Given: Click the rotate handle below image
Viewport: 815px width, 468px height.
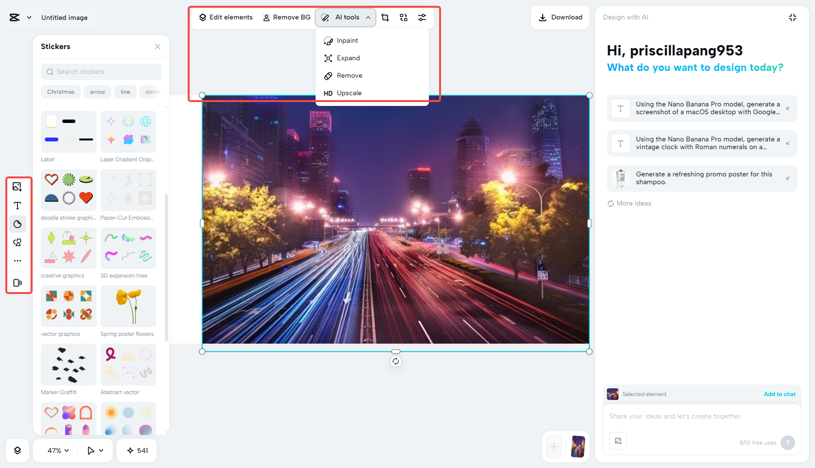Looking at the screenshot, I should pyautogui.click(x=396, y=361).
